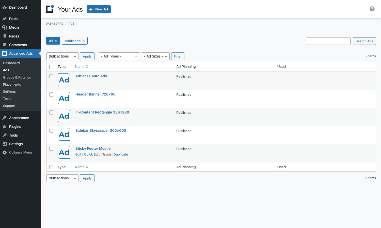Click Duplicate under Sticky Footer Mobile
Viewport: 381px width, 228px height.
(x=121, y=154)
